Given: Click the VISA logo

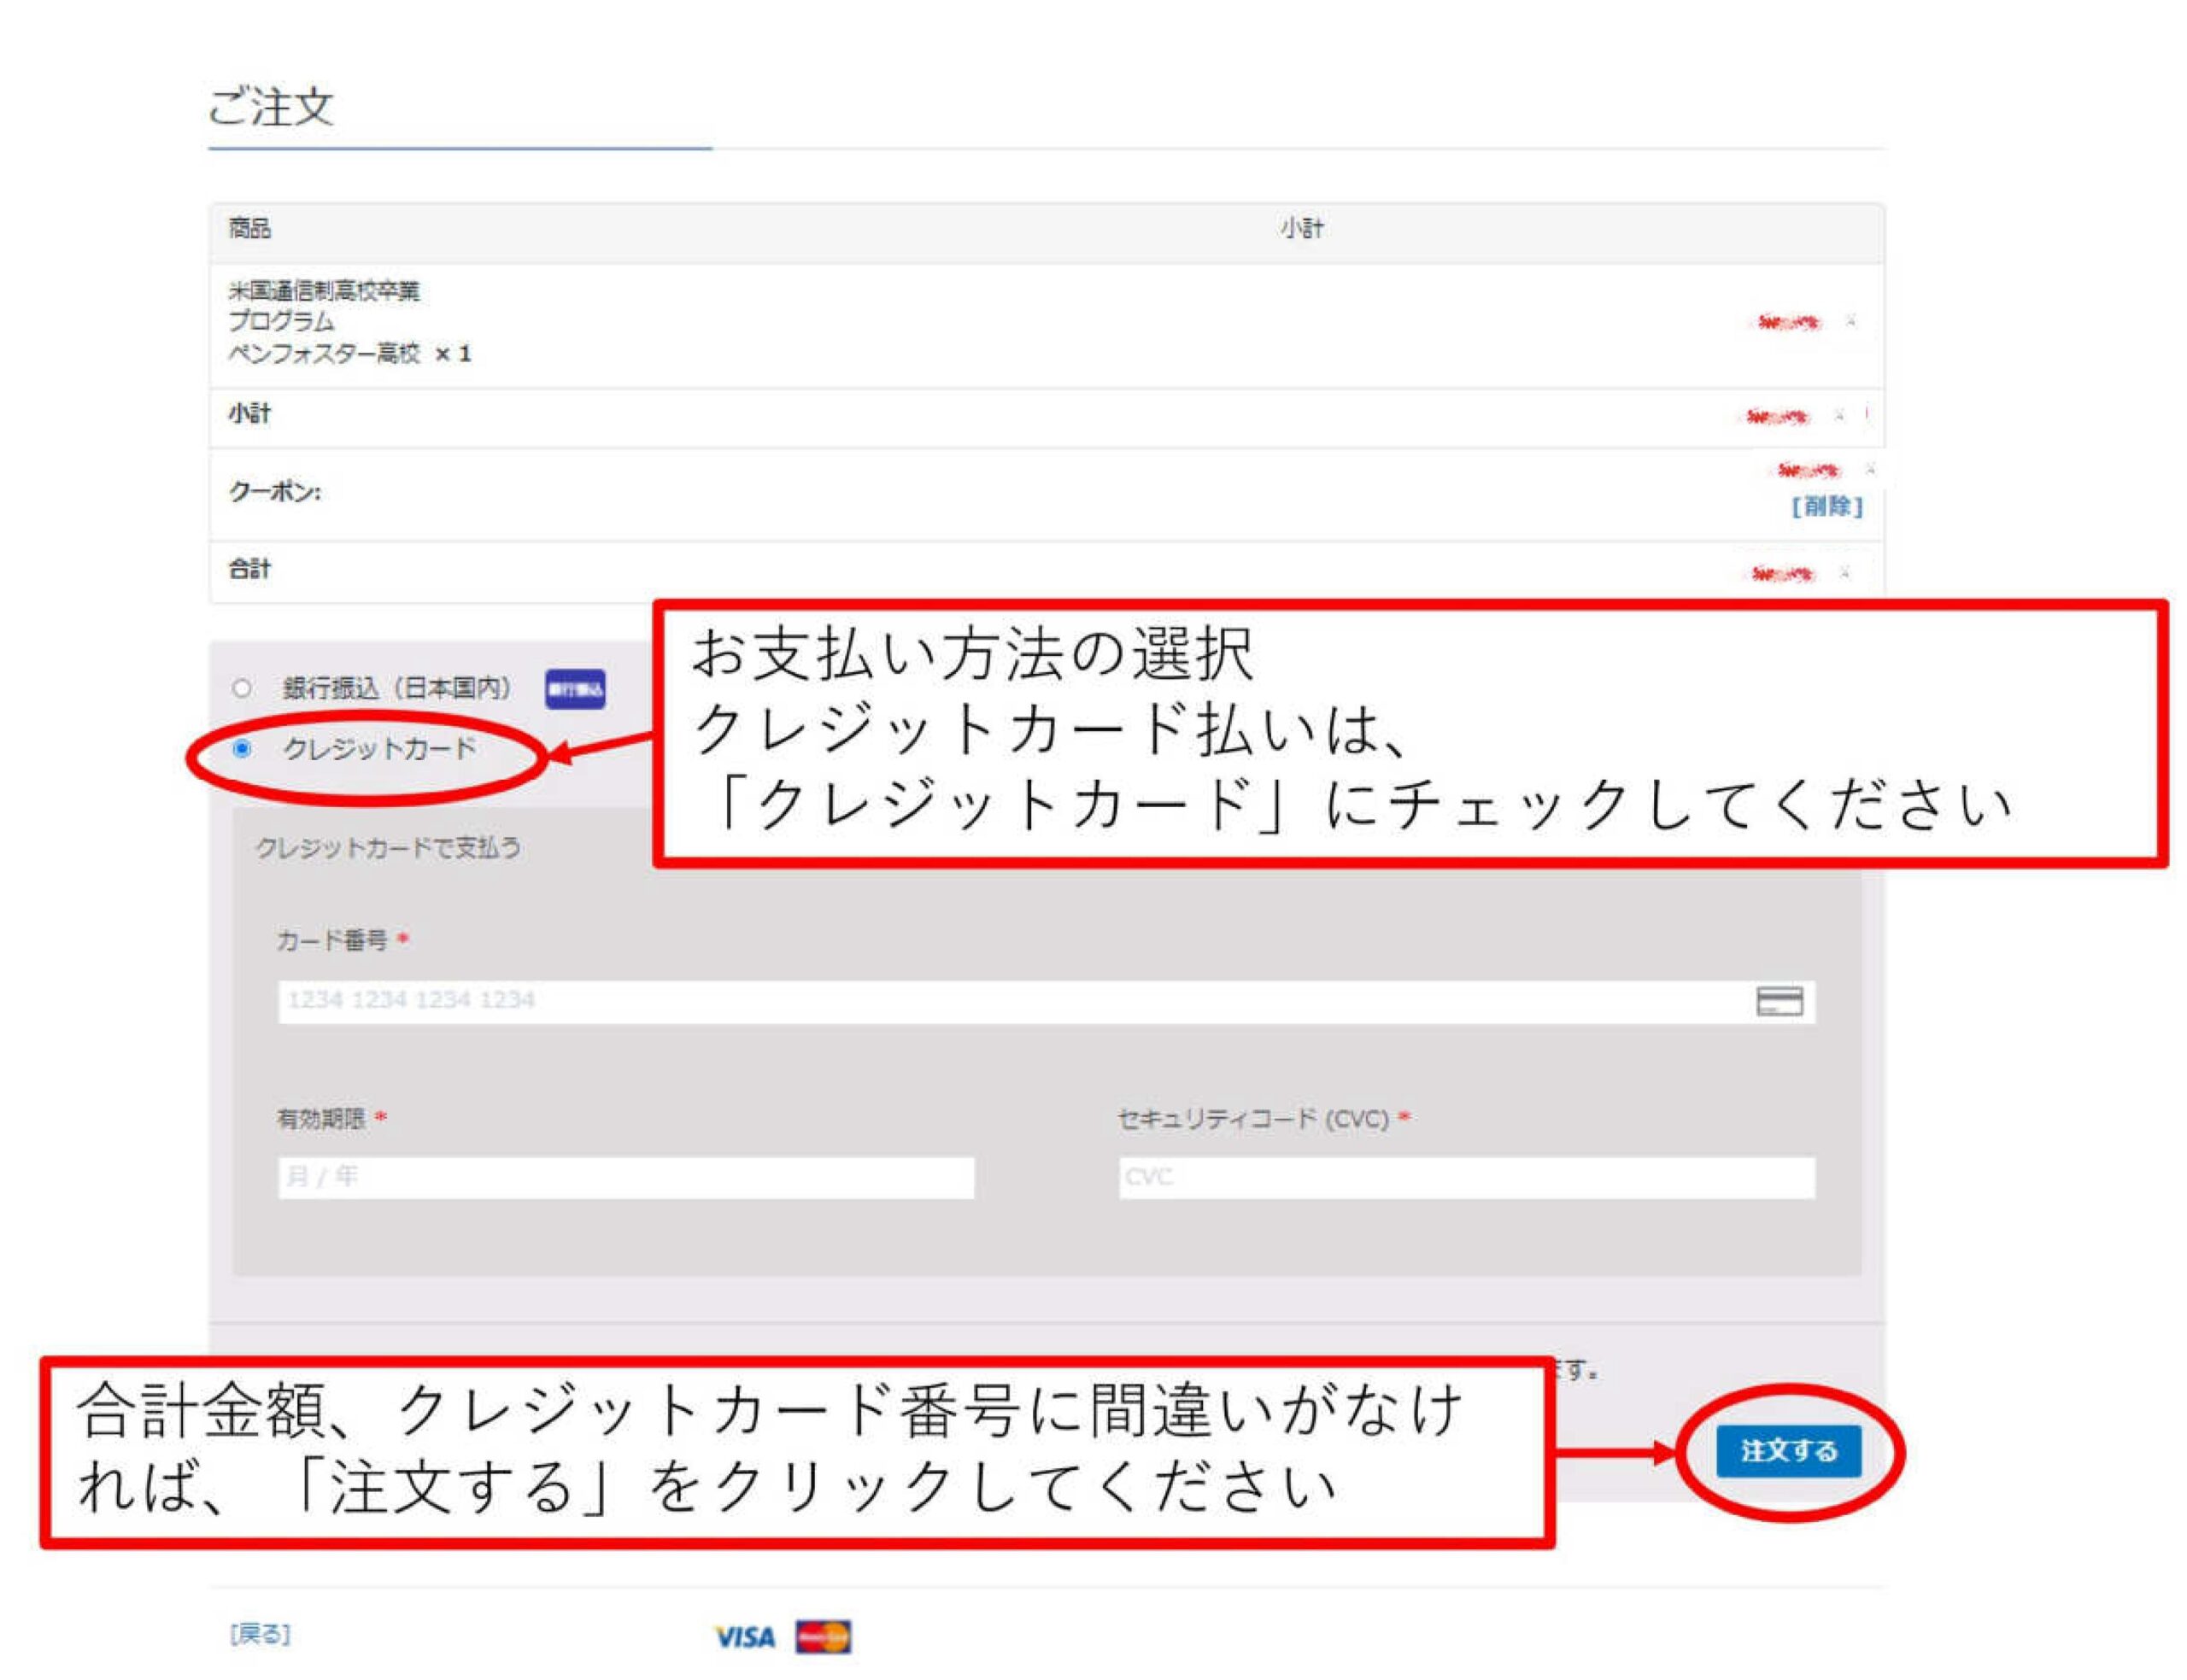Looking at the screenshot, I should 745,1637.
